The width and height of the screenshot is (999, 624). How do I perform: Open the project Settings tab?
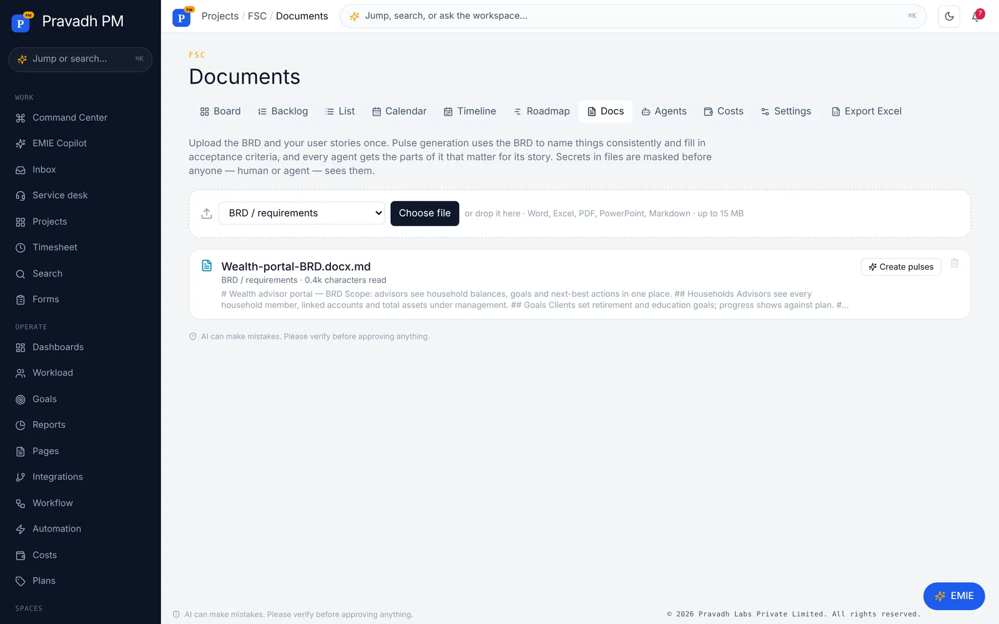tap(786, 111)
